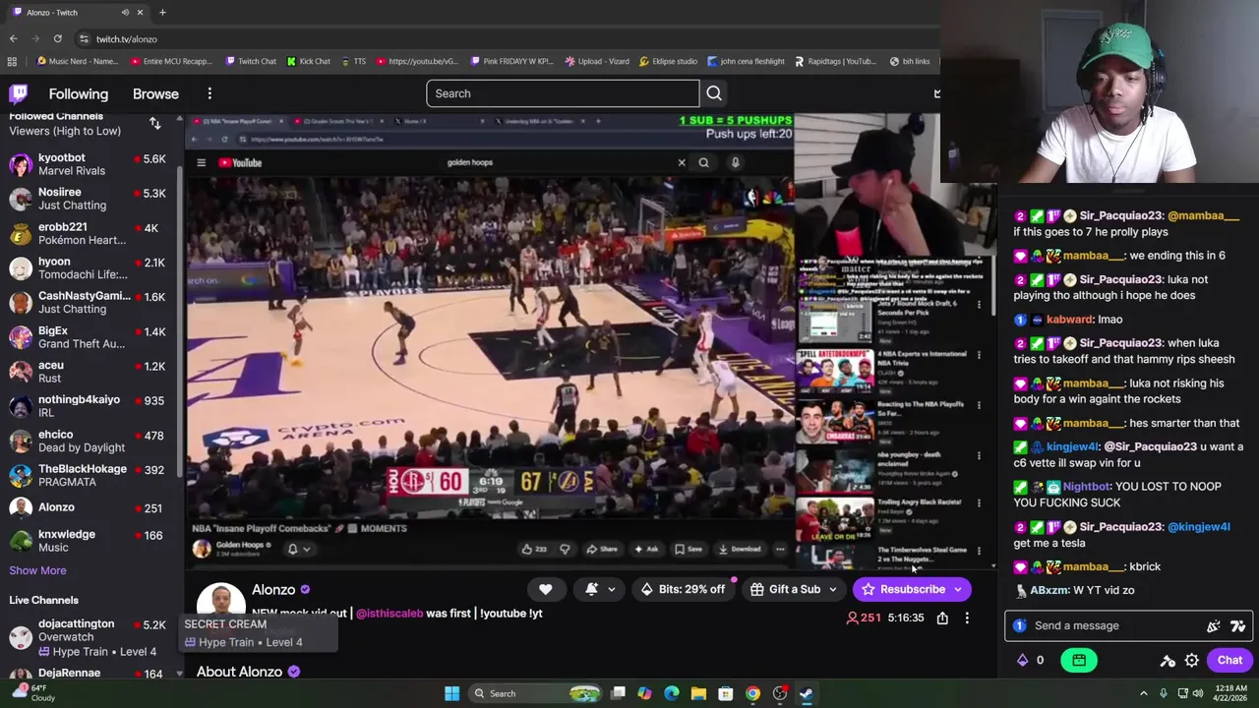Click the sidebar scroll down arrow
1259x708 pixels.
pos(179,674)
